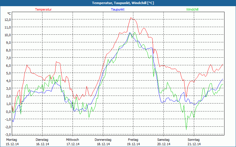Click the '5,0' y-axis value
This screenshot has height=147, width=236.
(9, 73)
